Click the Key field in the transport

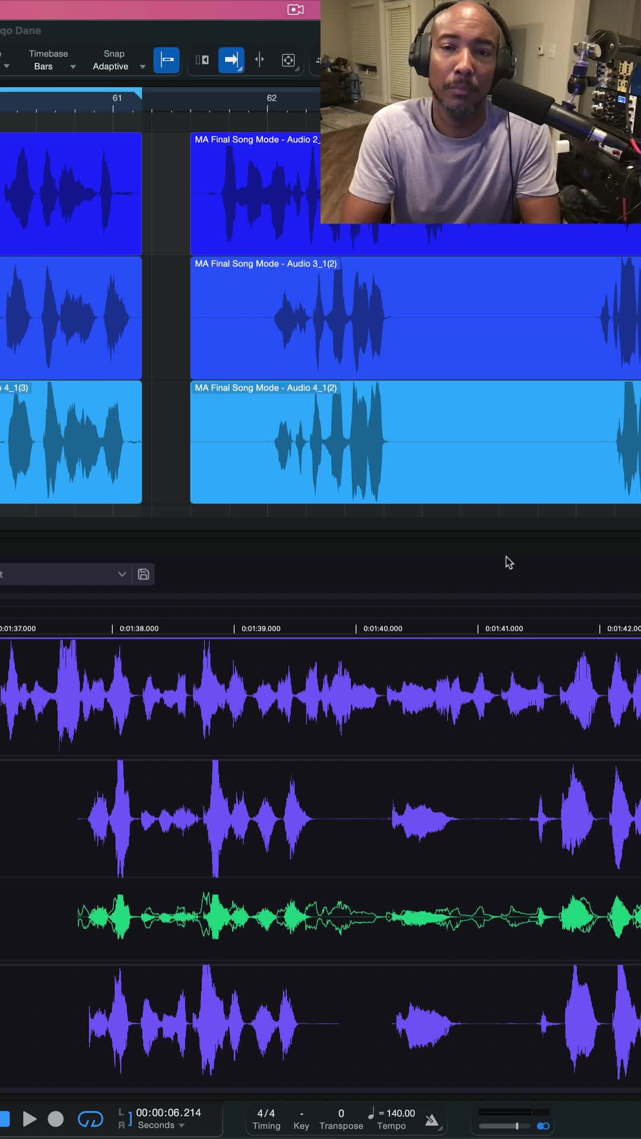[x=302, y=1119]
